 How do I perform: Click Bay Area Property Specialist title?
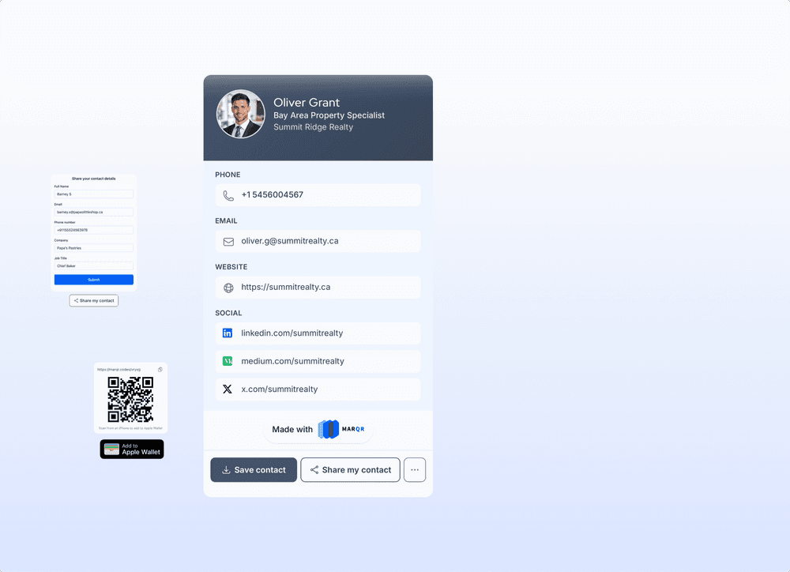(x=329, y=115)
